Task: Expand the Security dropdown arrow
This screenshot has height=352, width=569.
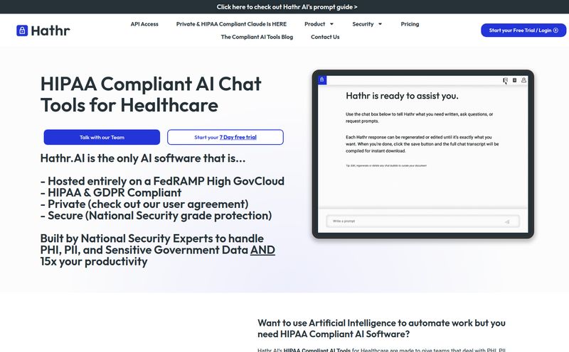Action: (380, 24)
